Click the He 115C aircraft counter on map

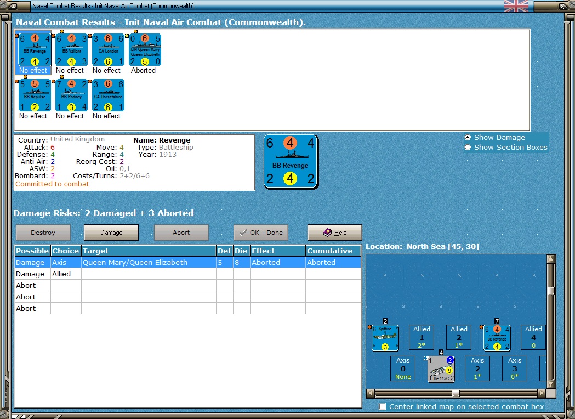click(441, 369)
